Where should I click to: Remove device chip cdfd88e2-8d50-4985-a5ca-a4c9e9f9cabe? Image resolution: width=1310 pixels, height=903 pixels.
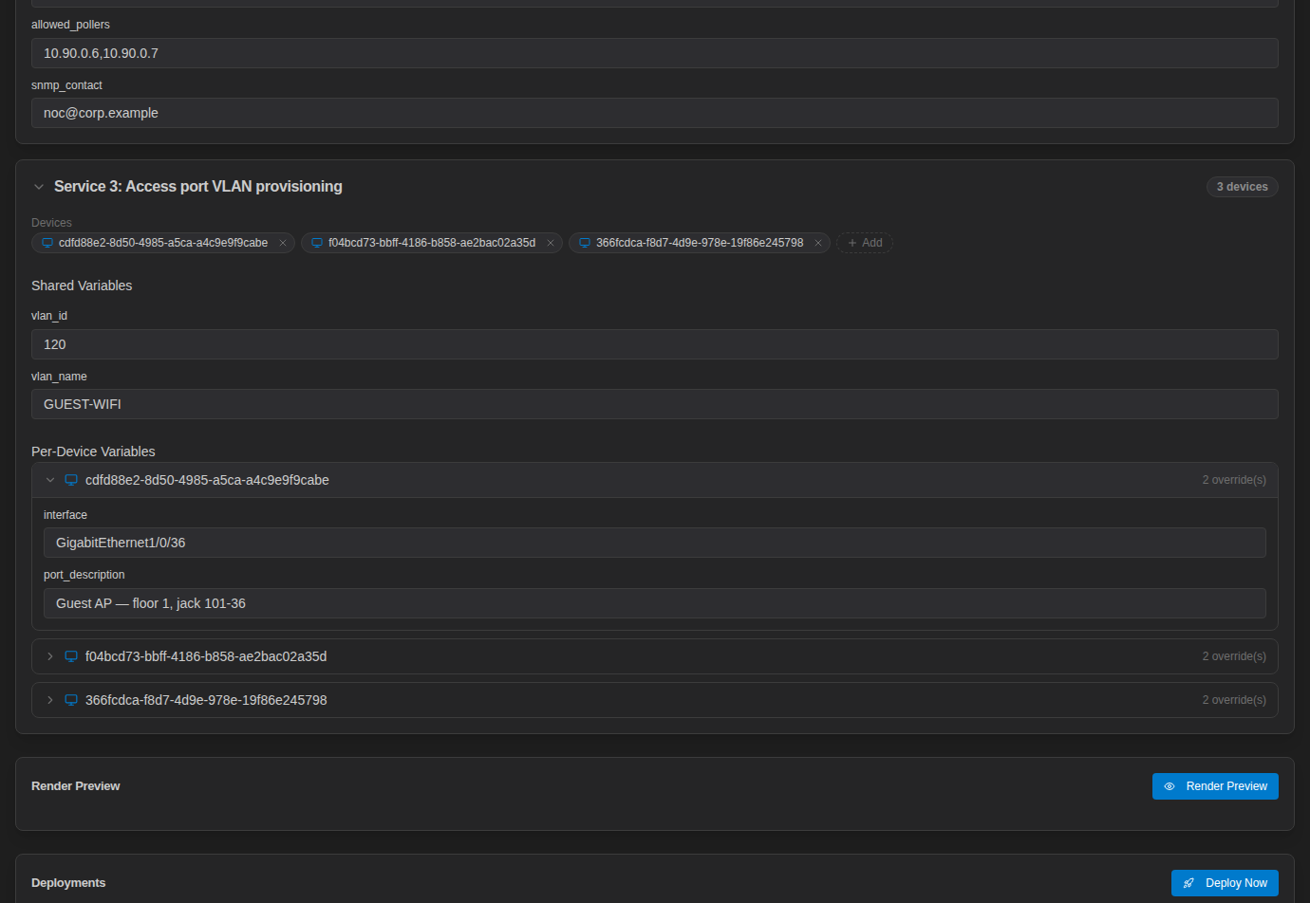pos(283,243)
